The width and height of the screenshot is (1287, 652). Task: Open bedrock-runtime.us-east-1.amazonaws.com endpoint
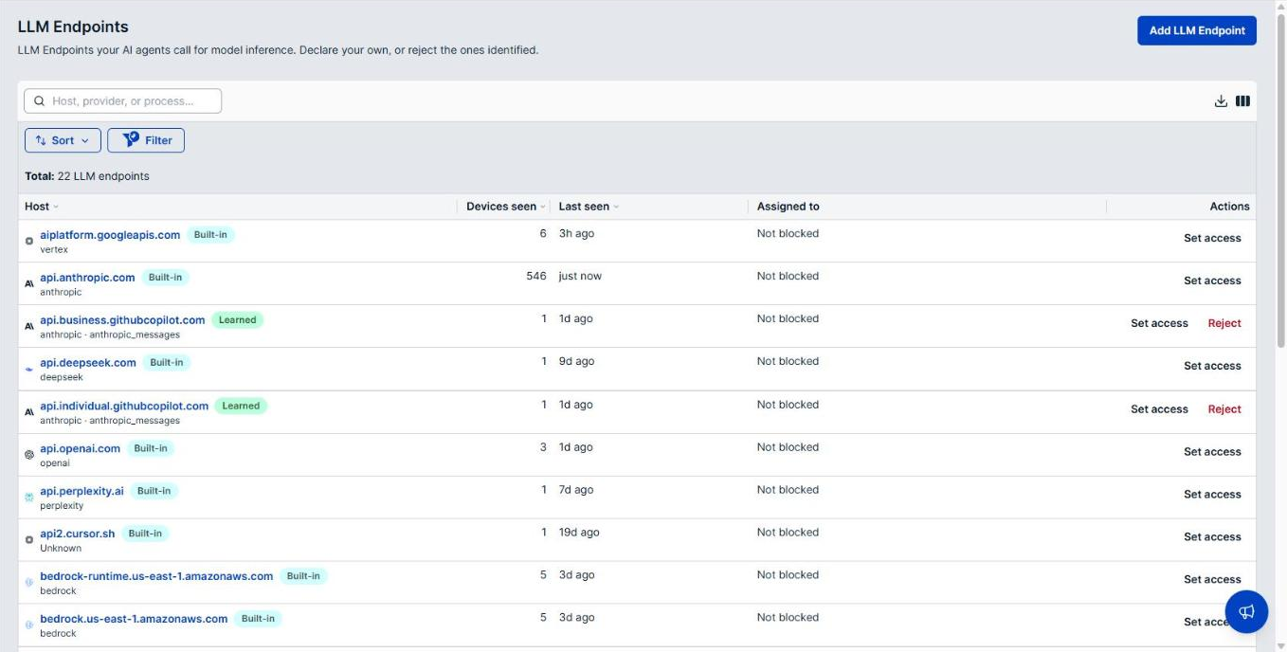click(156, 576)
